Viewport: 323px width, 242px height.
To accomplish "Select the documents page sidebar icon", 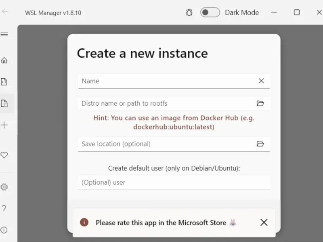I will 4,103.
